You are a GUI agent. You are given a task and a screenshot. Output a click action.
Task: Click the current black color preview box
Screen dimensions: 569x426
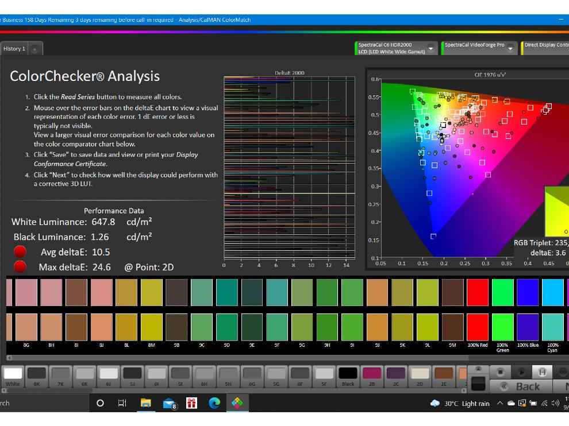point(478,384)
